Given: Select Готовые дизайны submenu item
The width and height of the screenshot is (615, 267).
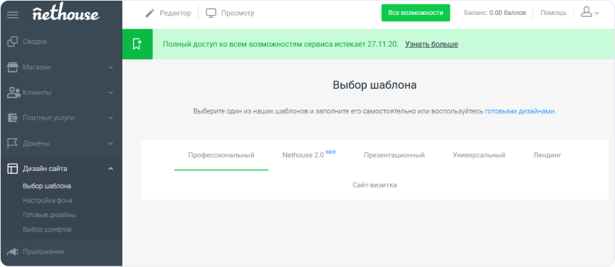Looking at the screenshot, I should pyautogui.click(x=49, y=215).
